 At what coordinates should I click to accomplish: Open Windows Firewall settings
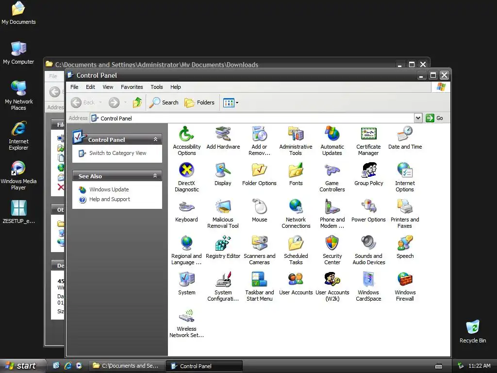tap(405, 287)
